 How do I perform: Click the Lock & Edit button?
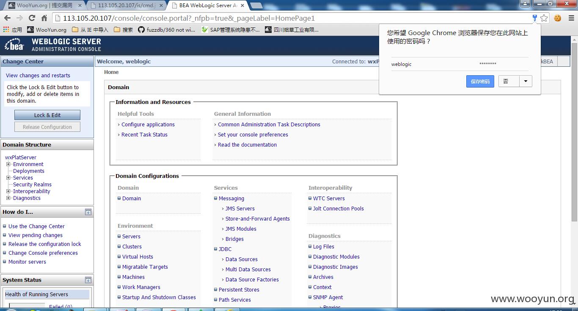47,115
